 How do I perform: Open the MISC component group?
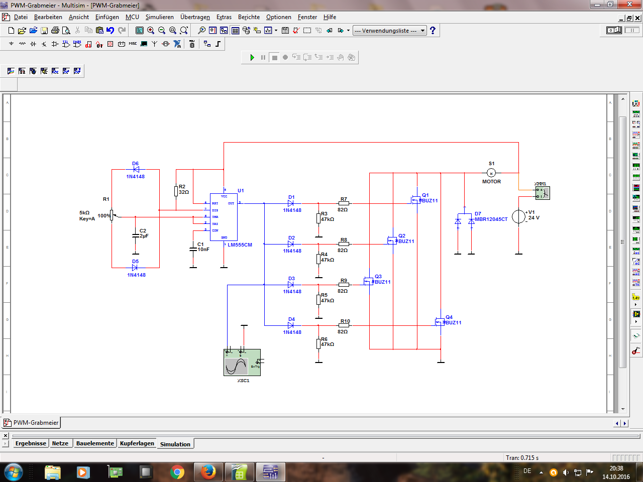pos(133,44)
